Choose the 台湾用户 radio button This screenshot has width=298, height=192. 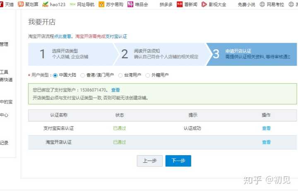tap(120, 75)
